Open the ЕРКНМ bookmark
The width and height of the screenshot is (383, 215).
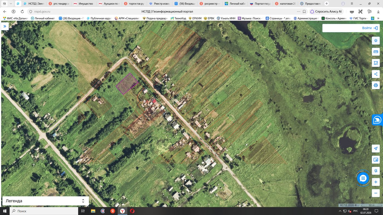195,18
